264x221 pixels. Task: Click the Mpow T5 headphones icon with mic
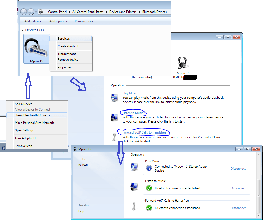[183, 63]
